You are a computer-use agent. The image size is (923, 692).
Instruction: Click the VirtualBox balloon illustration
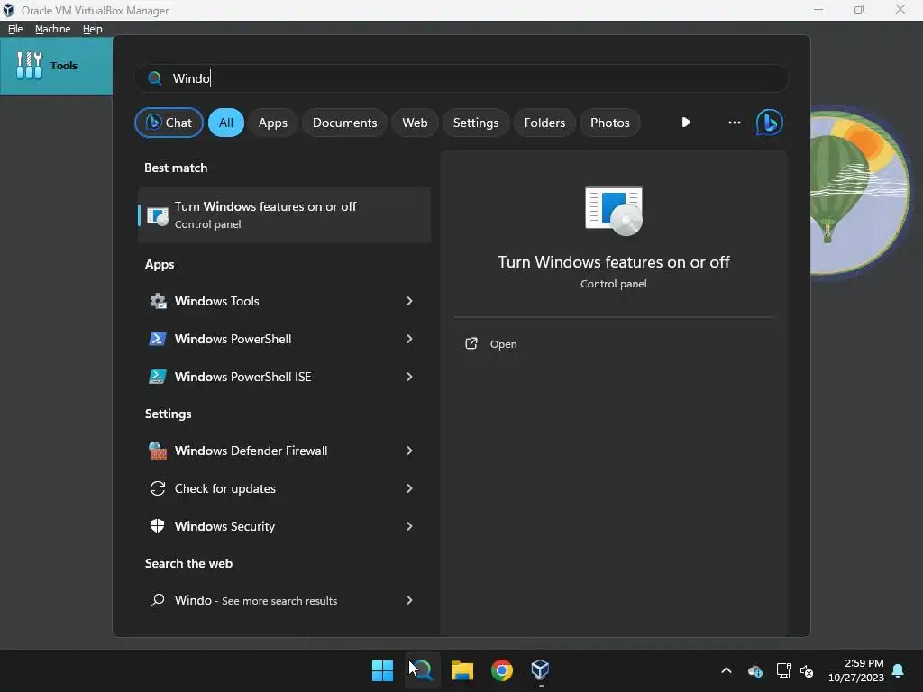tap(859, 193)
